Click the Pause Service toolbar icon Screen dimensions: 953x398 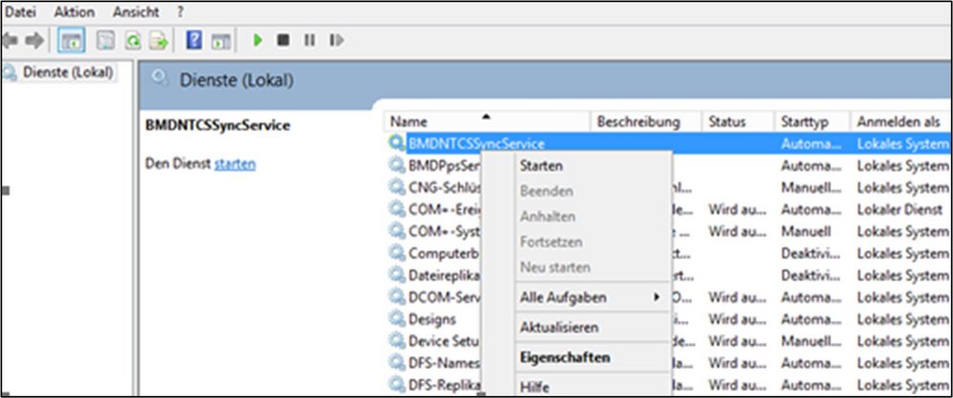point(309,40)
